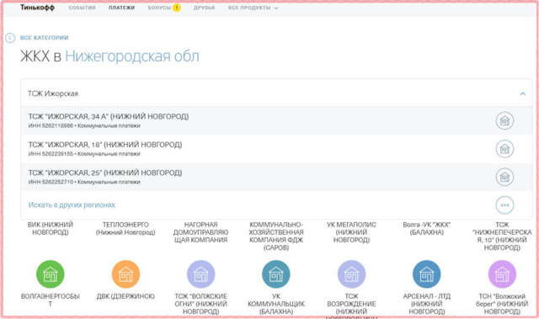Click Волга-УК "ЖКХ" (Балахна) label
The image size is (539, 319).
pyautogui.click(x=427, y=228)
